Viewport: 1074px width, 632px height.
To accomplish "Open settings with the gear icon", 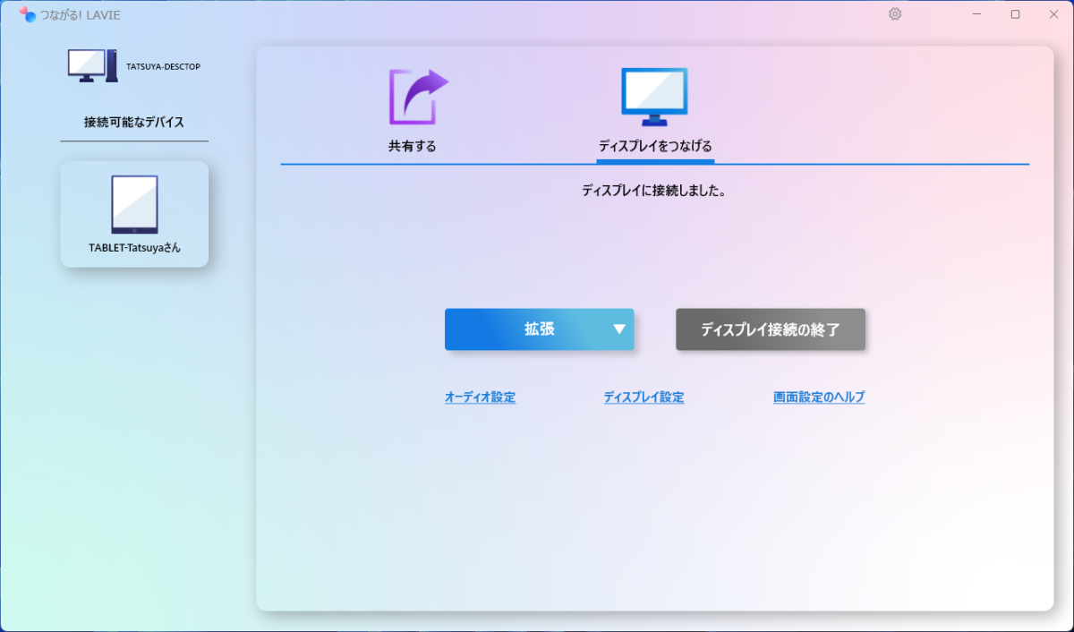I will tap(895, 14).
